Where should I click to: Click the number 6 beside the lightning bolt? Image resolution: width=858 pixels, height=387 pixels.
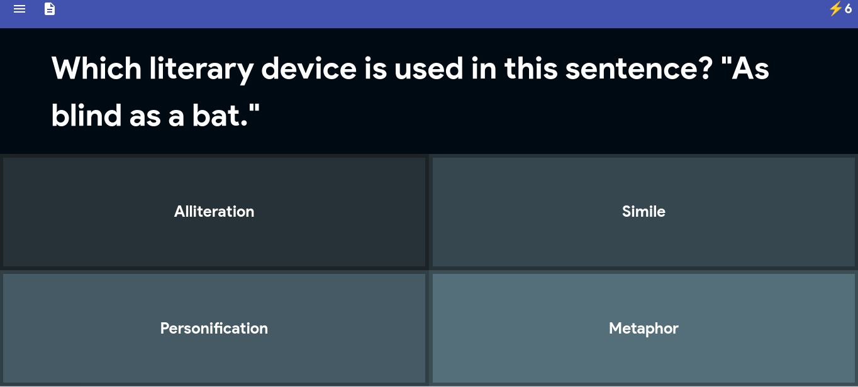pos(848,9)
